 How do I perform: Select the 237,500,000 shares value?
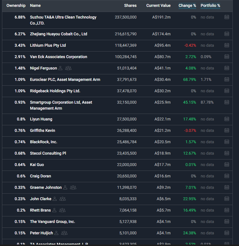point(125,17)
